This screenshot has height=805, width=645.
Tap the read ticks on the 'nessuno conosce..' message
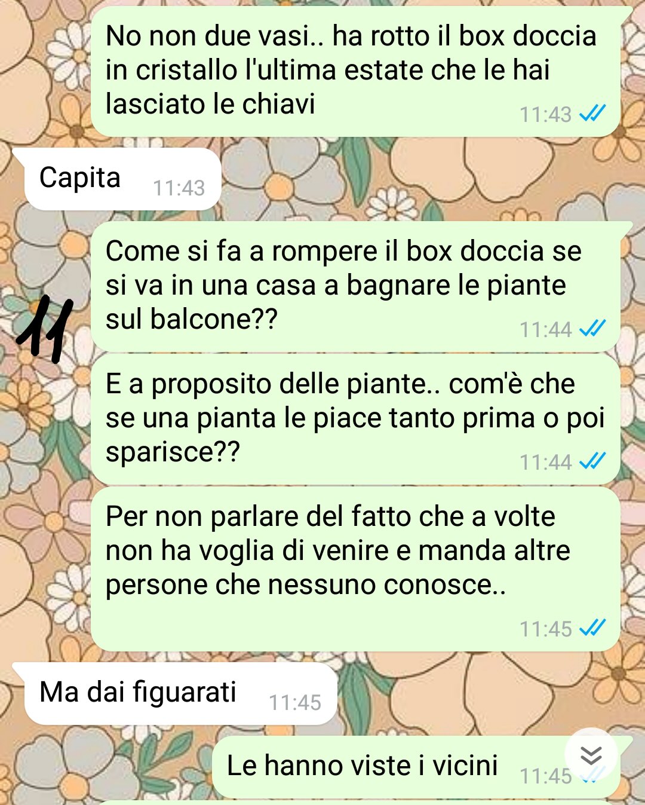point(593,628)
